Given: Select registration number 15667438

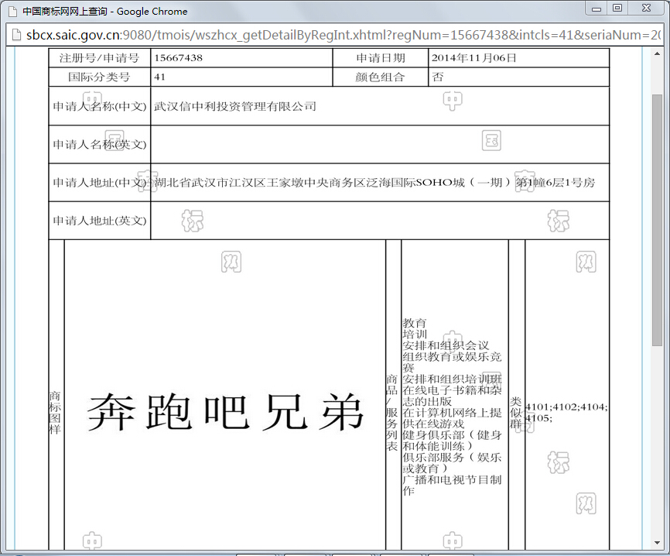Looking at the screenshot, I should [x=178, y=58].
